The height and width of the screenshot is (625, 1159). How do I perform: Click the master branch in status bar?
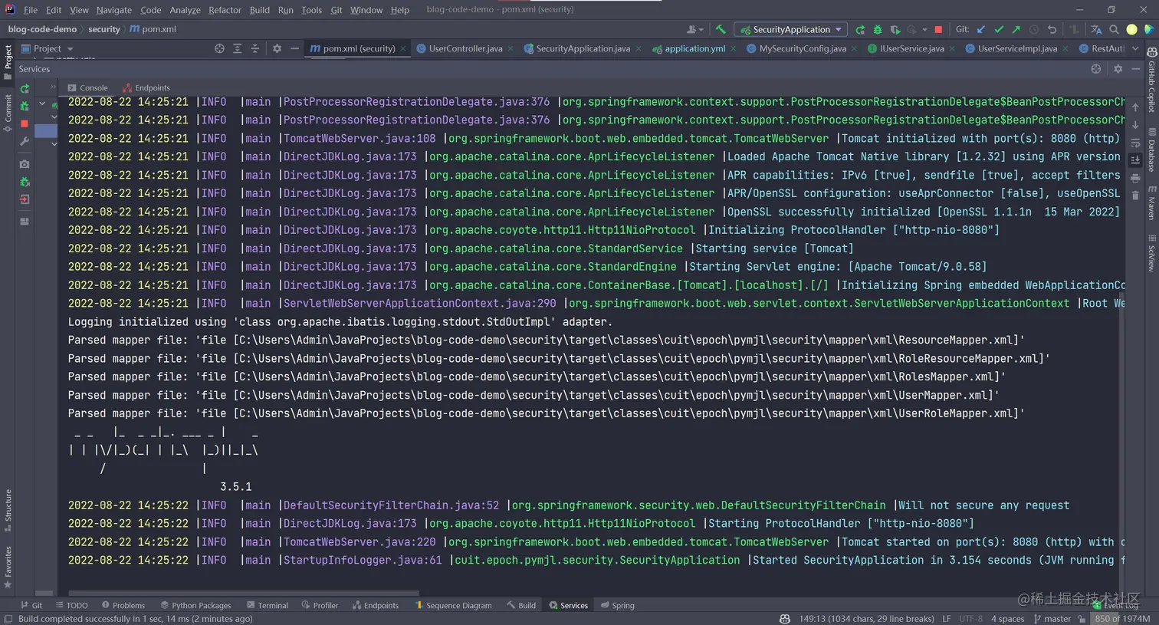1052,618
